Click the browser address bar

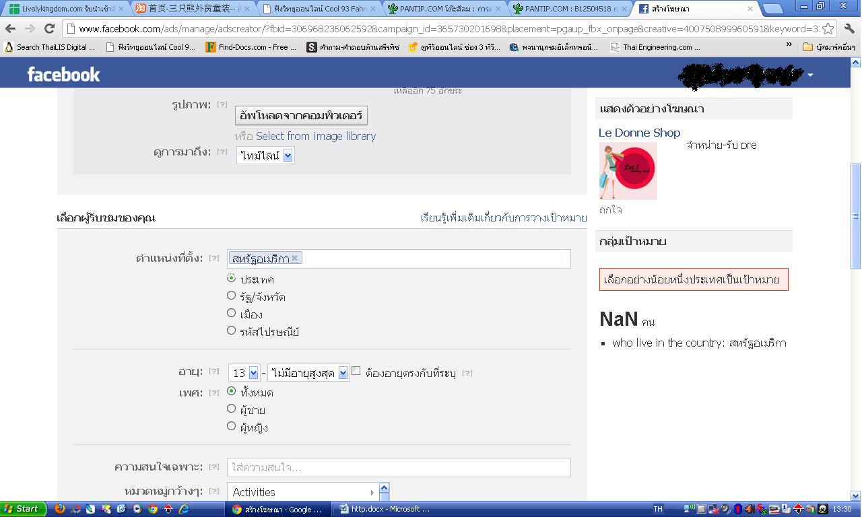click(x=450, y=29)
